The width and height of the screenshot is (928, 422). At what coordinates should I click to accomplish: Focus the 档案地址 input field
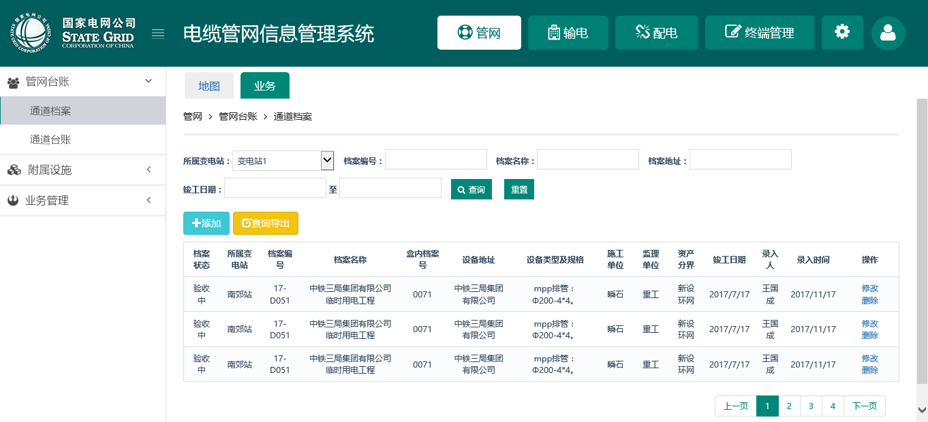pos(741,159)
